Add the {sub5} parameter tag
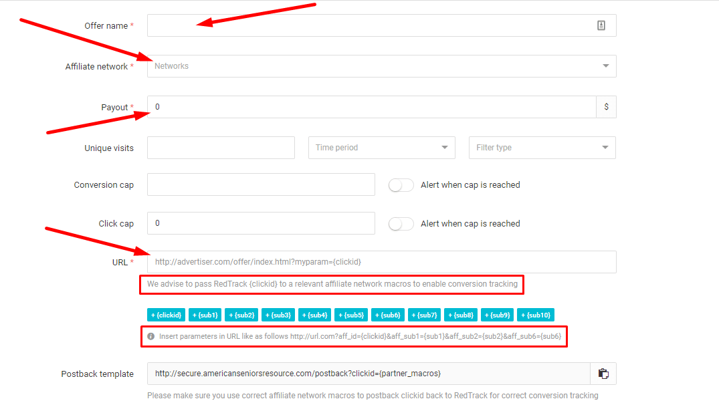 point(350,315)
